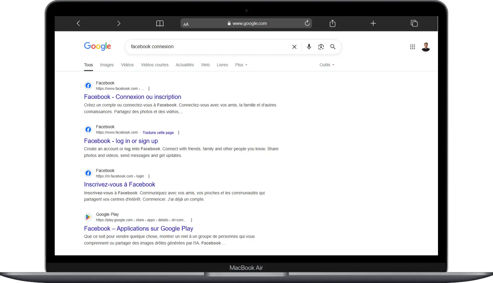Open the Google account profile picture
493x283 pixels.
tap(426, 47)
